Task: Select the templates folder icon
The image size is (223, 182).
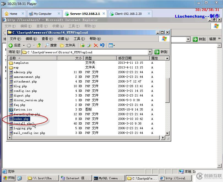Action: [11, 63]
